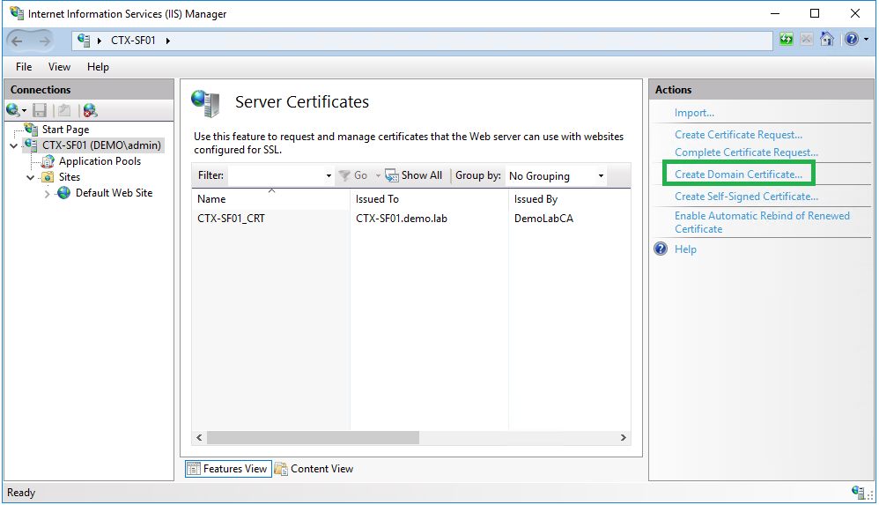Click the Save Connections disk icon
The height and width of the screenshot is (505, 879).
tap(40, 110)
